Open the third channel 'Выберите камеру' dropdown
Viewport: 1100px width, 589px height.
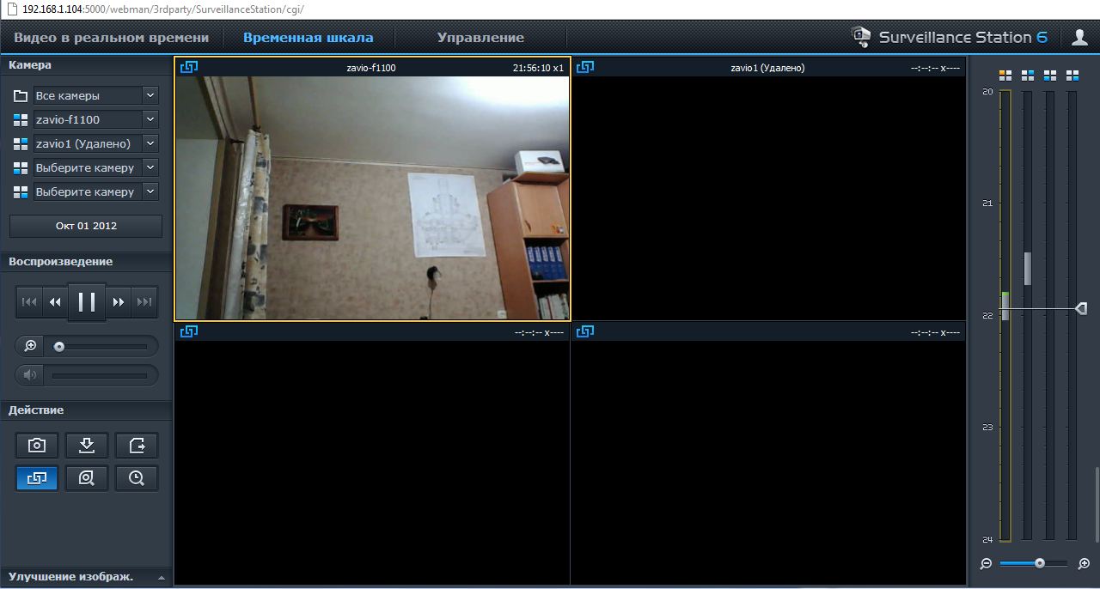click(150, 167)
